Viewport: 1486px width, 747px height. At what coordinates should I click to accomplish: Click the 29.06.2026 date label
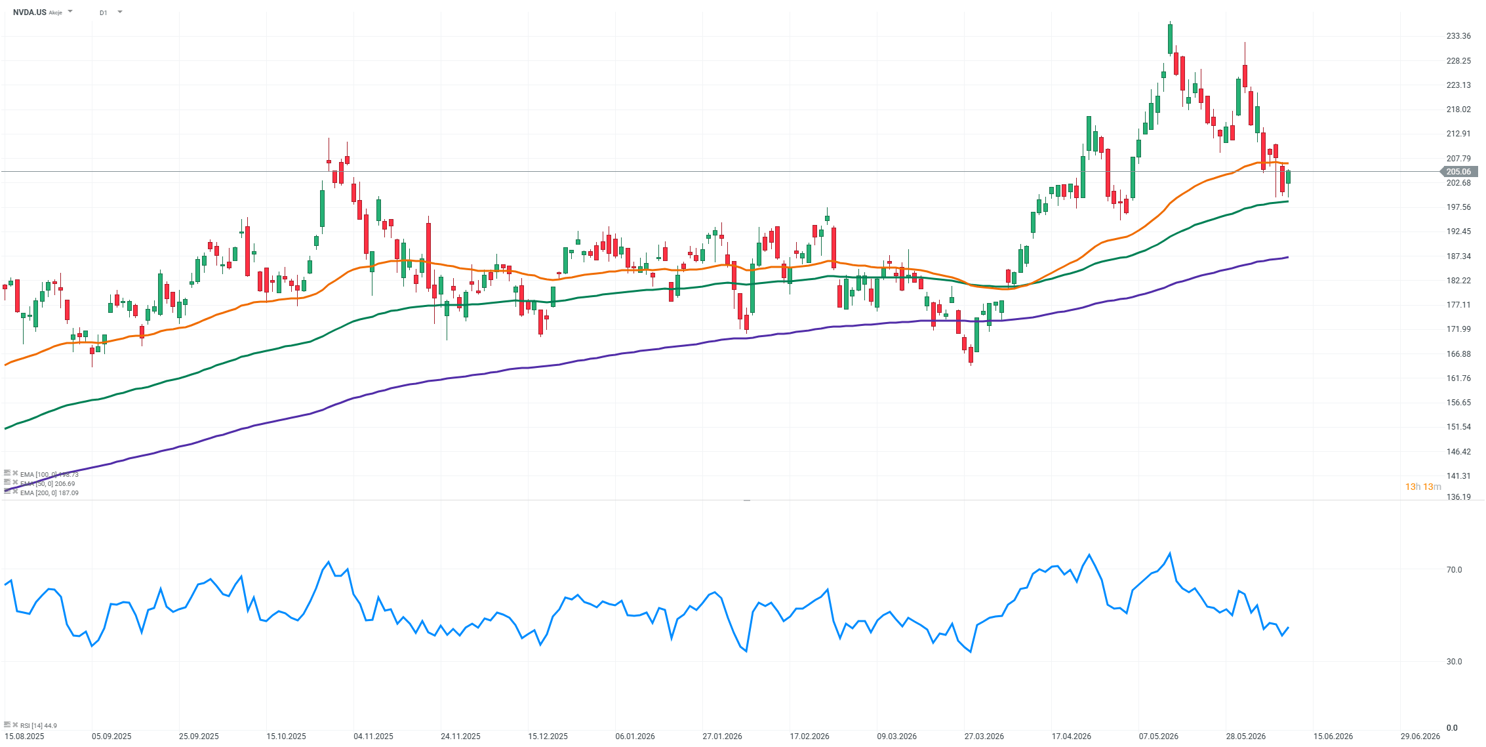click(1420, 737)
